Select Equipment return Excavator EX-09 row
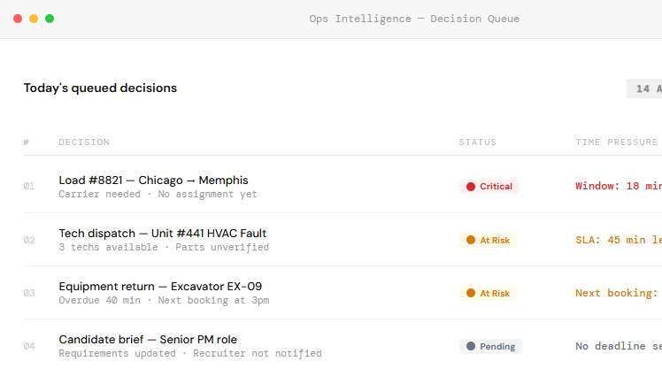This screenshot has height=369, width=662. click(160, 287)
